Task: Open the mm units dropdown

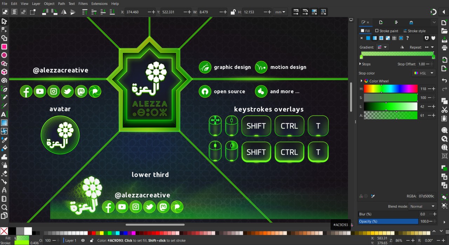Action: 280,12
